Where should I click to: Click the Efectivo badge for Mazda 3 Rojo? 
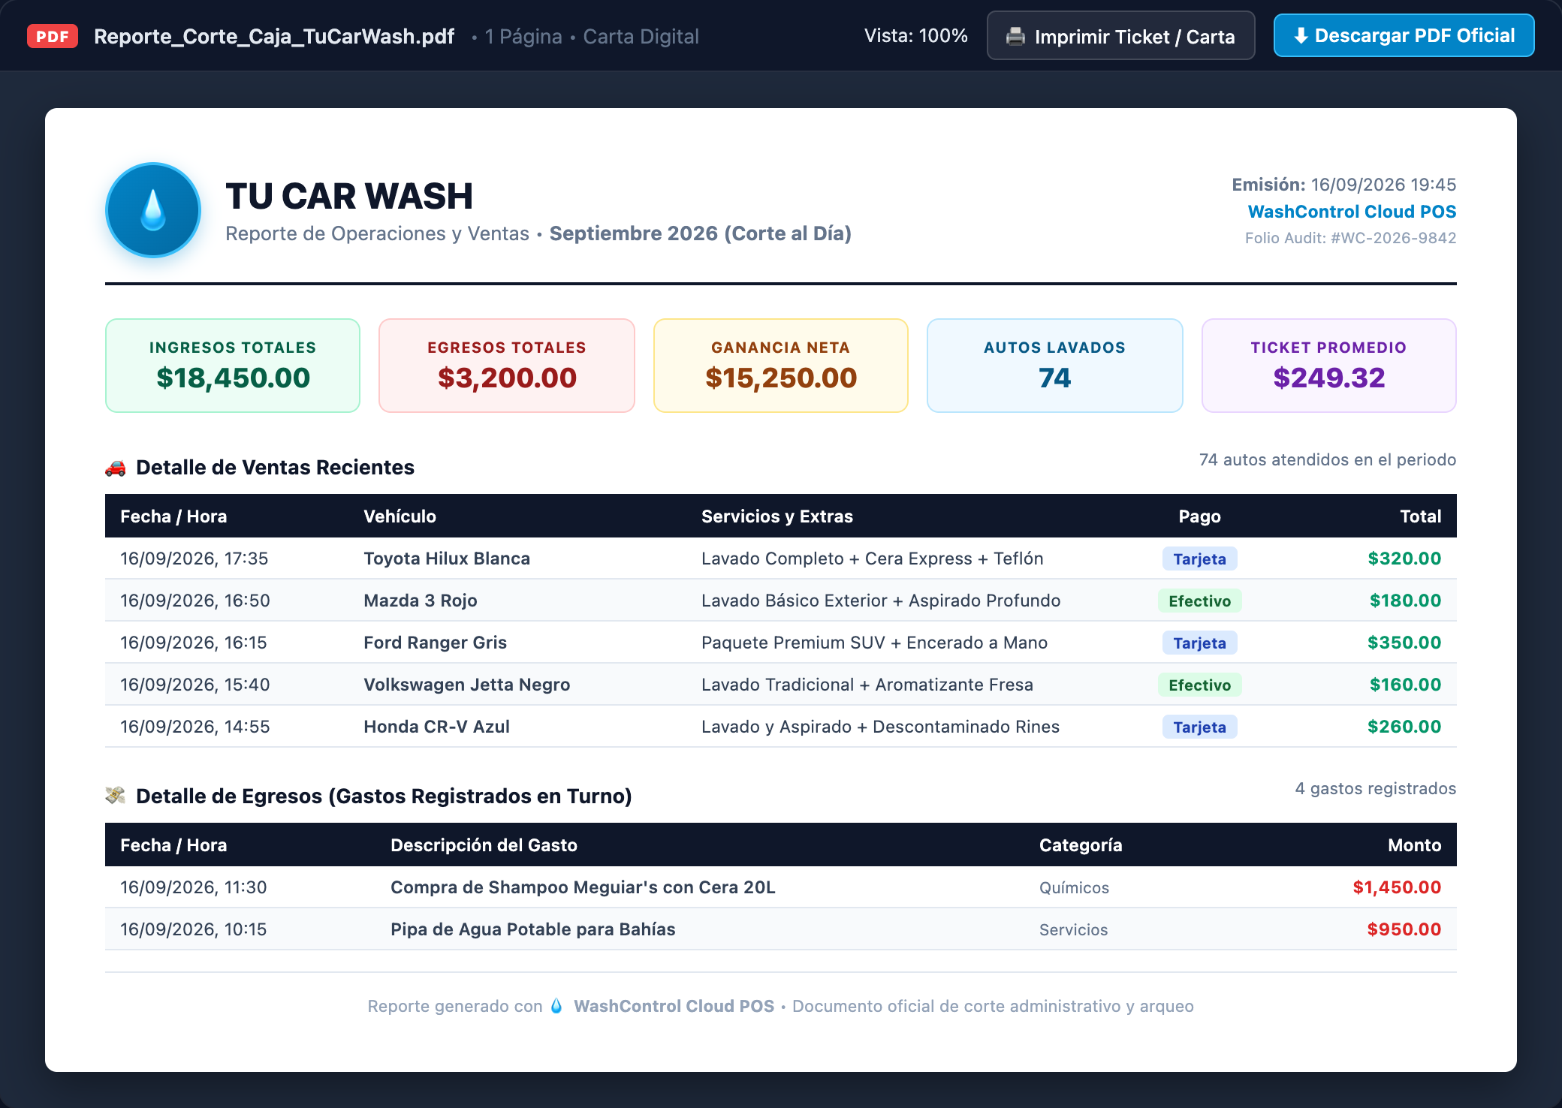[1199, 601]
